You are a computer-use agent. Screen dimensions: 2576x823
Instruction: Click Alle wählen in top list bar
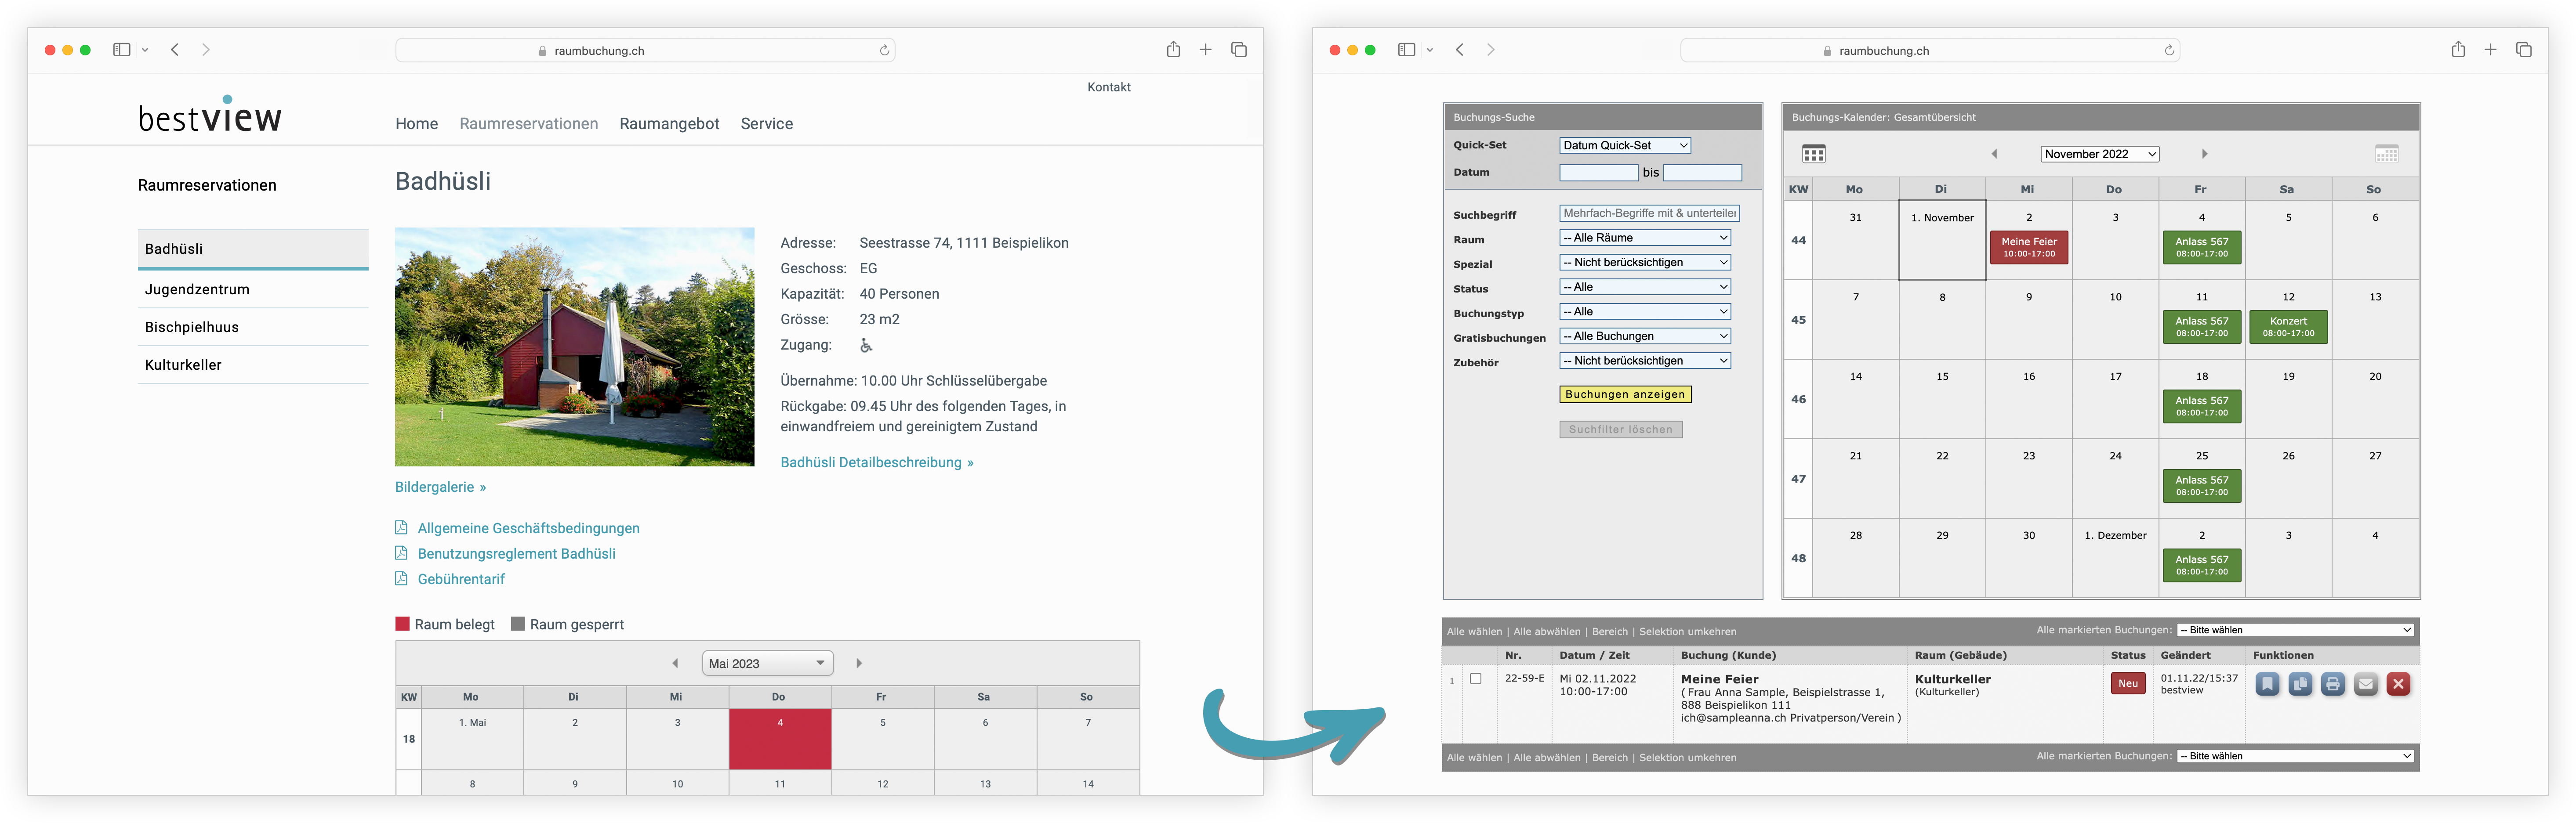1474,631
